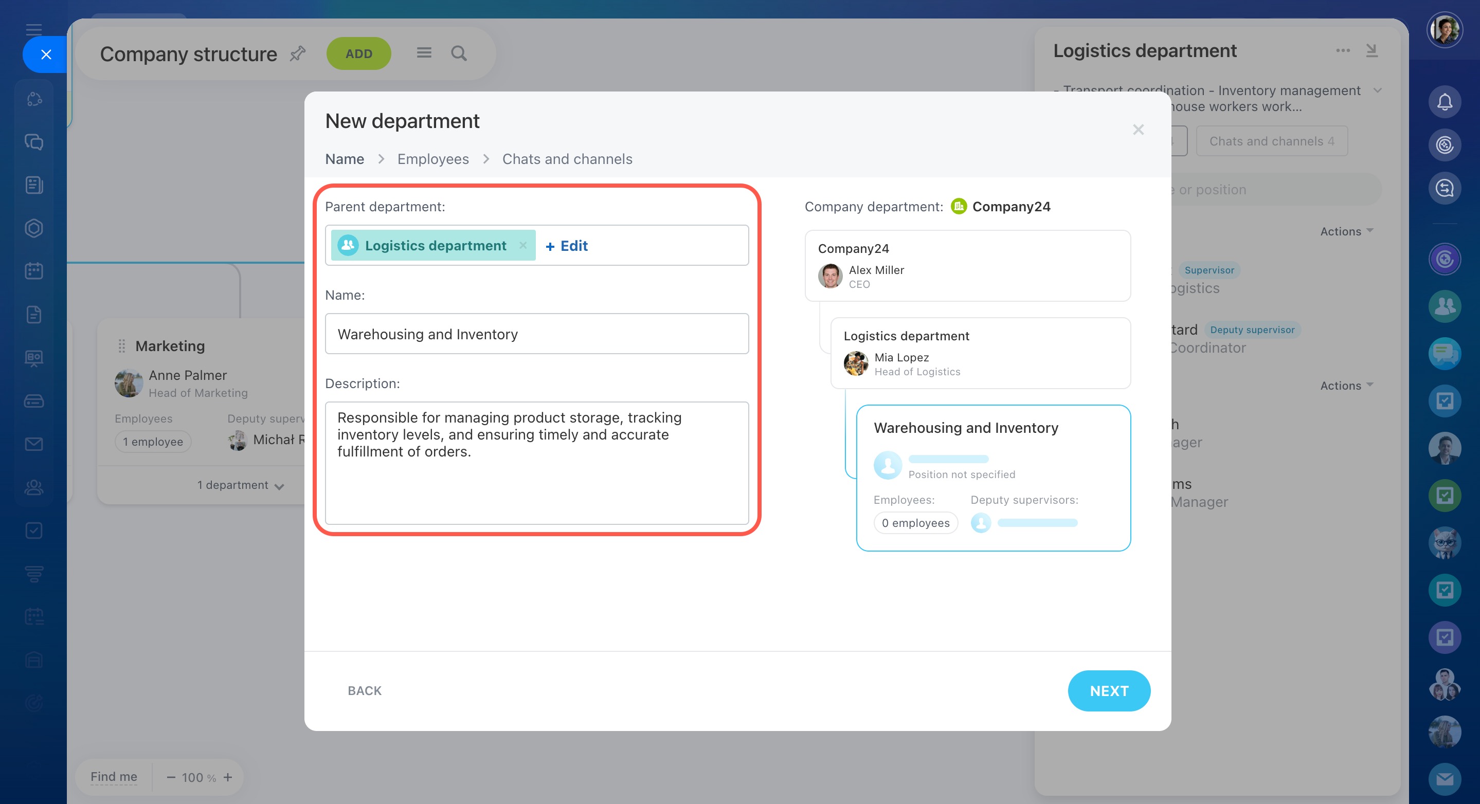Image resolution: width=1480 pixels, height=804 pixels.
Task: Open the first Actions dropdown
Action: (x=1346, y=231)
